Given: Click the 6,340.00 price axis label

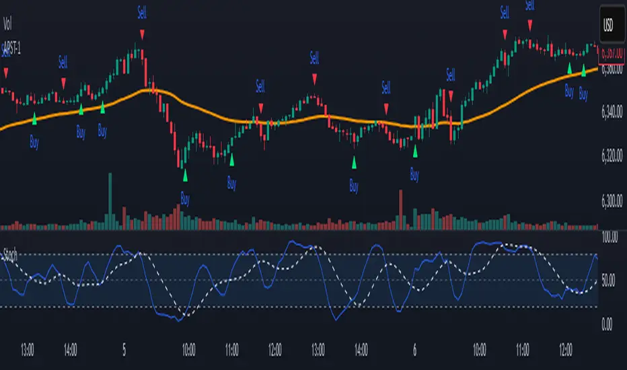Looking at the screenshot, I should (x=612, y=112).
